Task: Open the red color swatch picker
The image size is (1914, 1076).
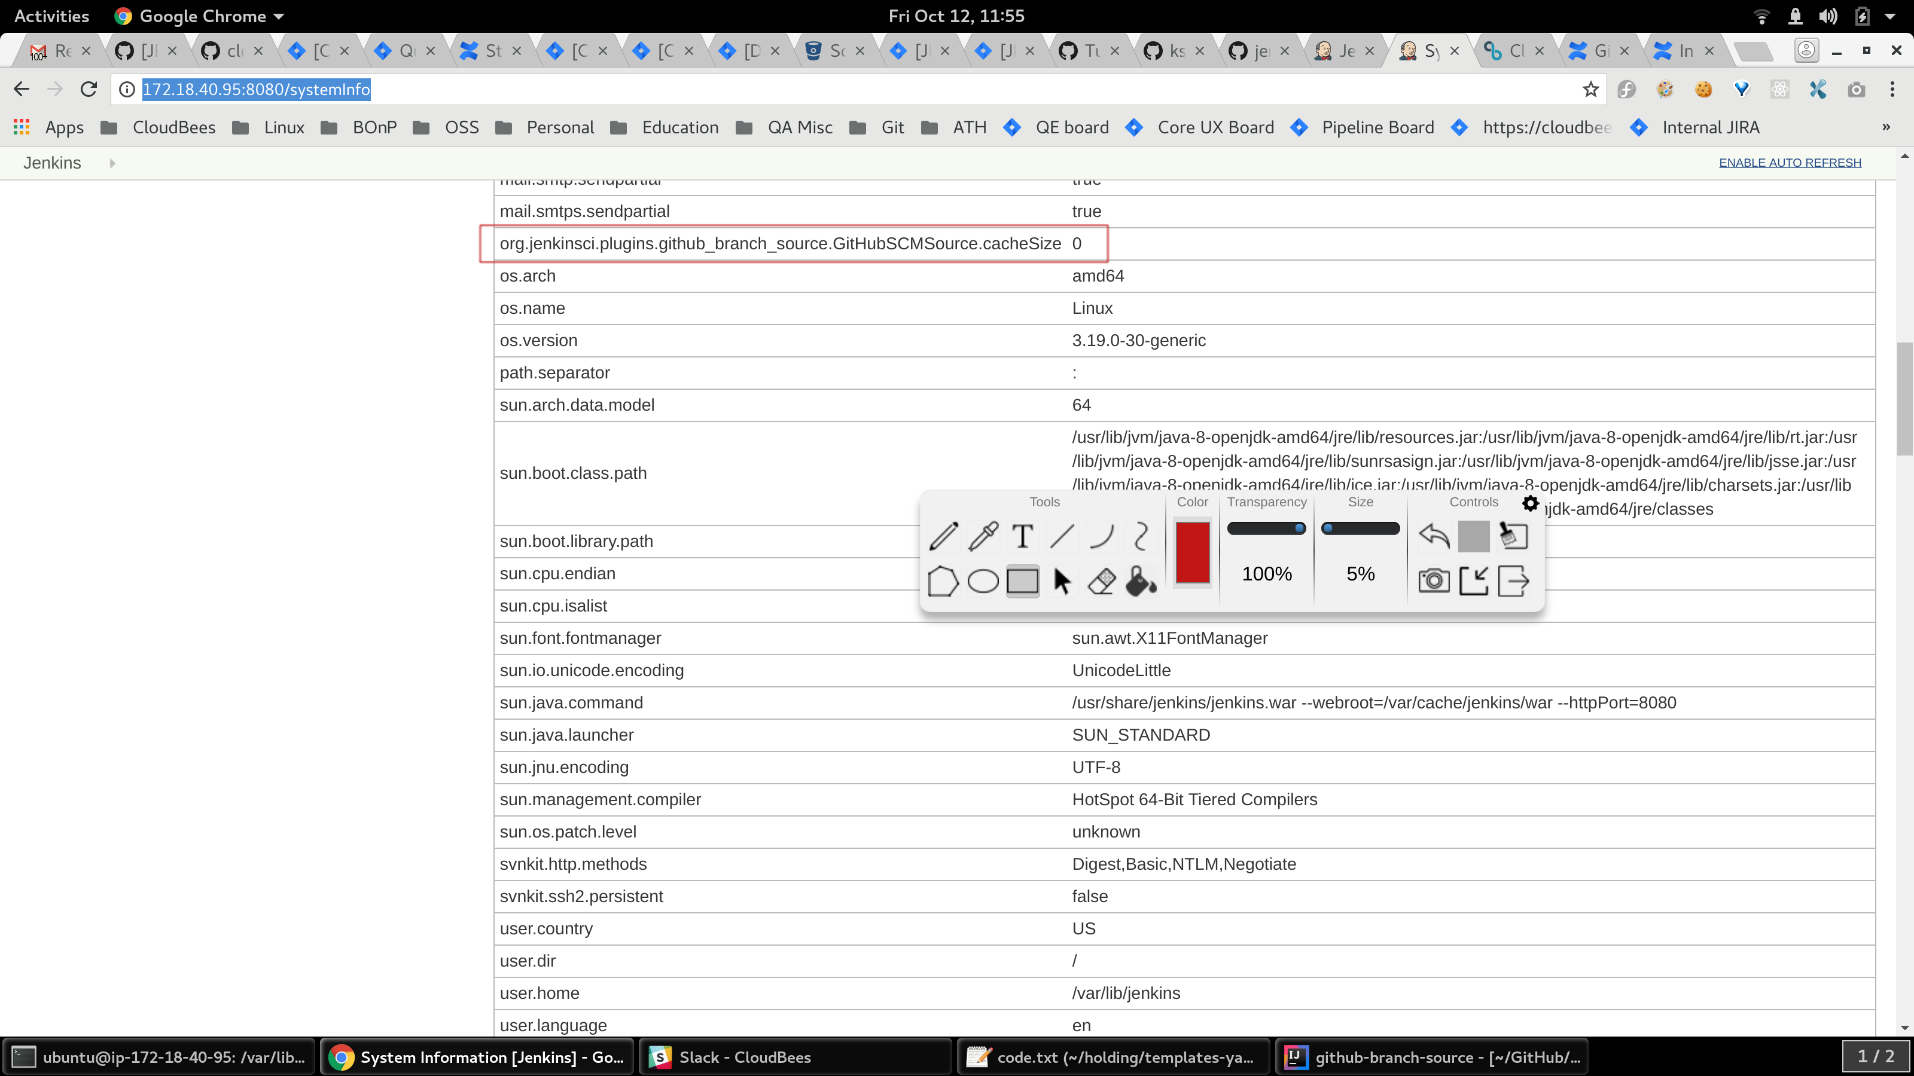Action: point(1193,552)
